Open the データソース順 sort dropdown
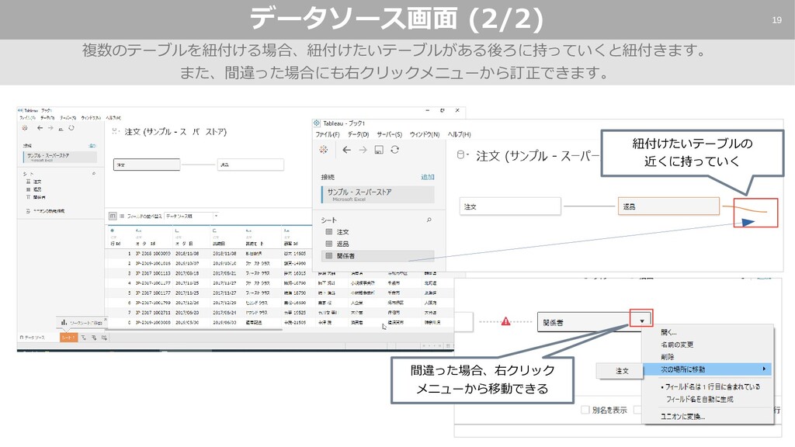795x447 pixels. pyautogui.click(x=192, y=216)
